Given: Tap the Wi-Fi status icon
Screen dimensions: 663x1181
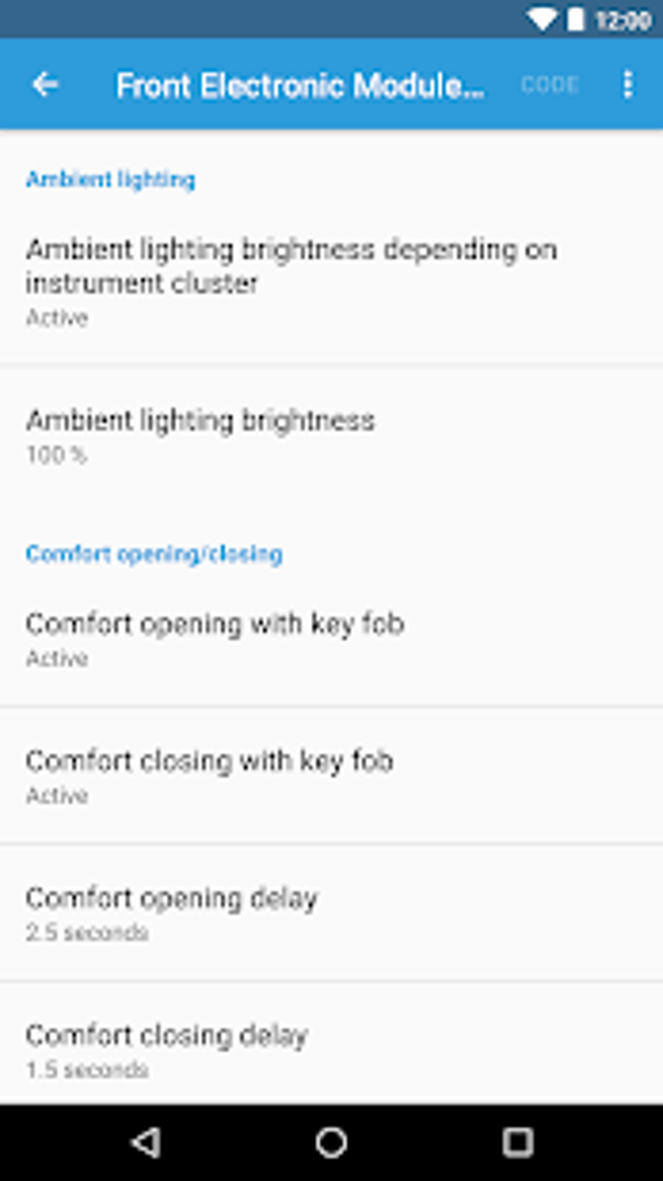Looking at the screenshot, I should pos(542,20).
